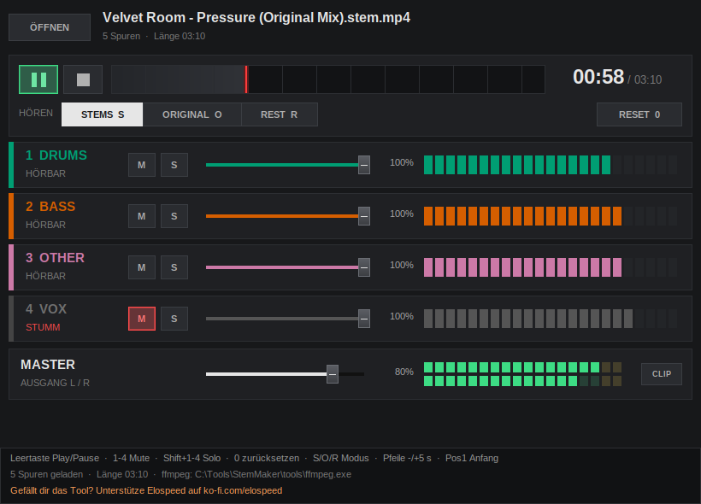701x504 pixels.
Task: Click the 'AUSGANG L / R' label
Action: pyautogui.click(x=55, y=383)
